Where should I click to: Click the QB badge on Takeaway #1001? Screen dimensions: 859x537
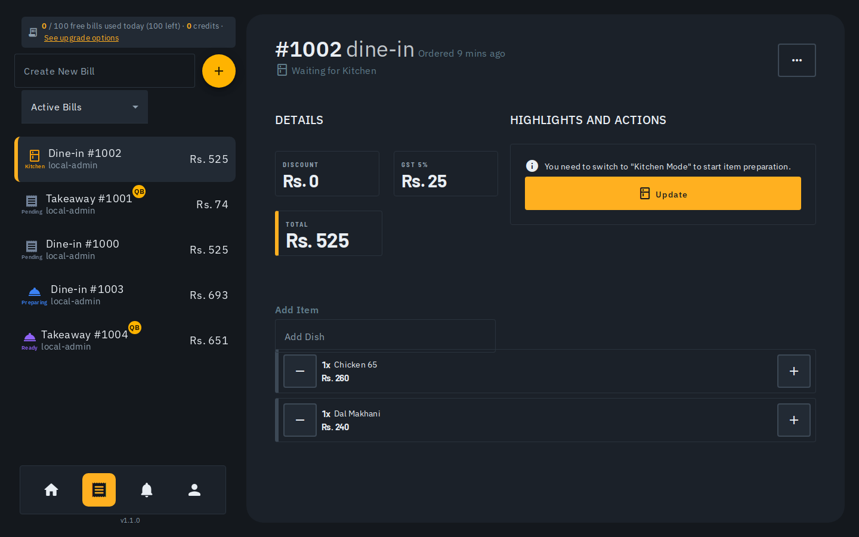pyautogui.click(x=139, y=192)
